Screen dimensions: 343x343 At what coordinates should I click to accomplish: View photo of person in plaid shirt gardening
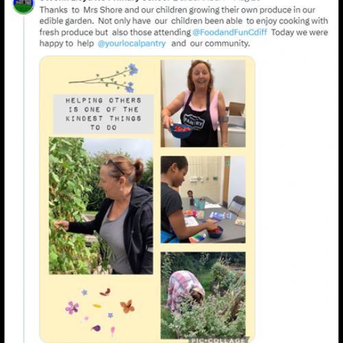pyautogui.click(x=203, y=295)
